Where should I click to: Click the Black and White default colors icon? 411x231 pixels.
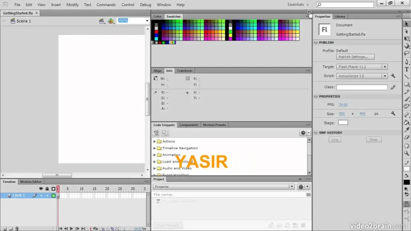pyautogui.click(x=407, y=189)
